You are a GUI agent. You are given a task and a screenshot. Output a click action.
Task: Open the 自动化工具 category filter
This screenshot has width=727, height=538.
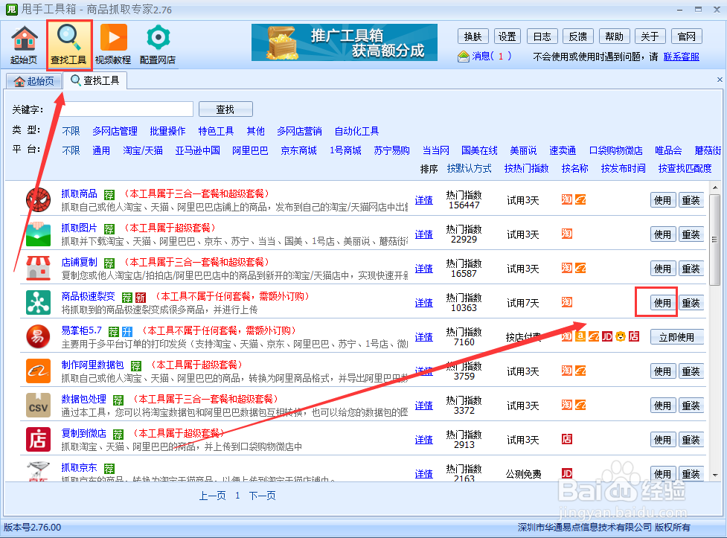[356, 131]
